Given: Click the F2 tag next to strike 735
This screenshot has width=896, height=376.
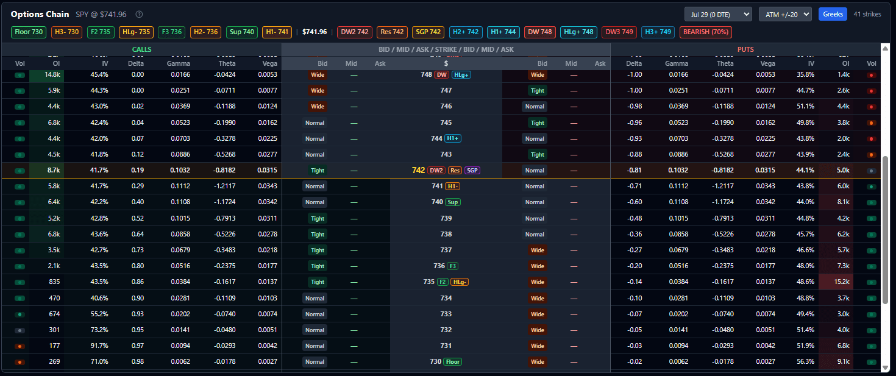Looking at the screenshot, I should (x=443, y=282).
